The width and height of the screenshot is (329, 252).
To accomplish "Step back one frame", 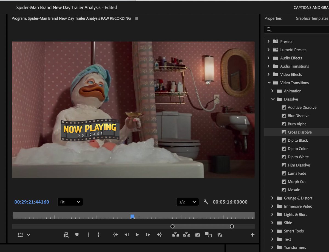I will [126, 235].
